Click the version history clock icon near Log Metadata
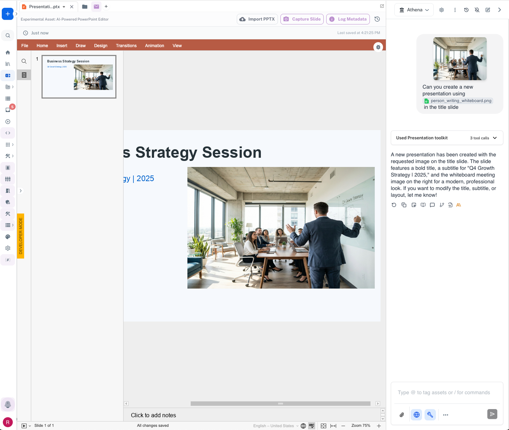The height and width of the screenshot is (430, 509). [377, 19]
